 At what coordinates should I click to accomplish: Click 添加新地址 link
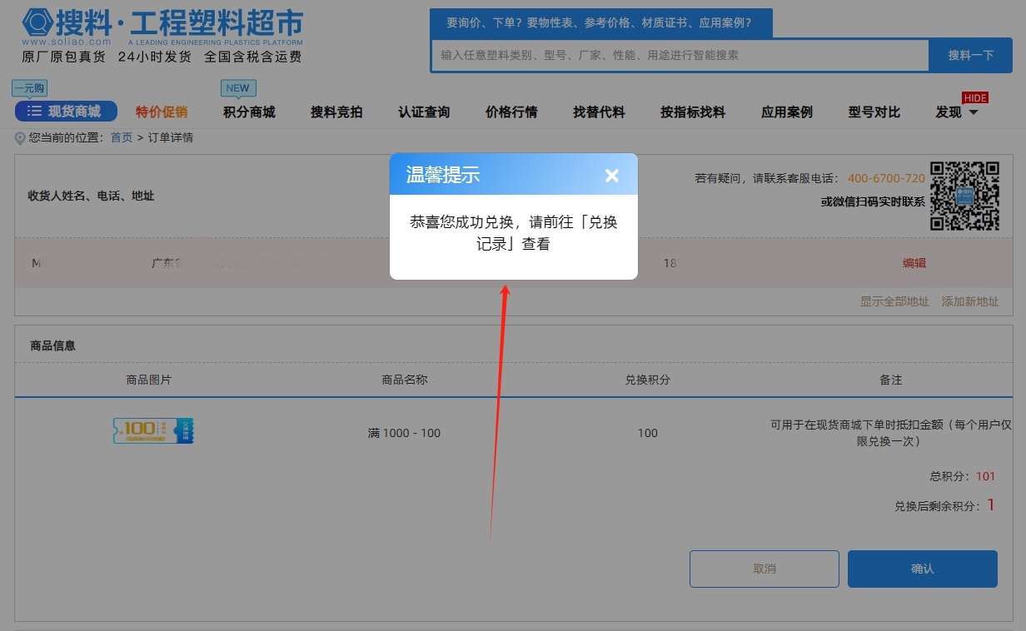(x=969, y=301)
